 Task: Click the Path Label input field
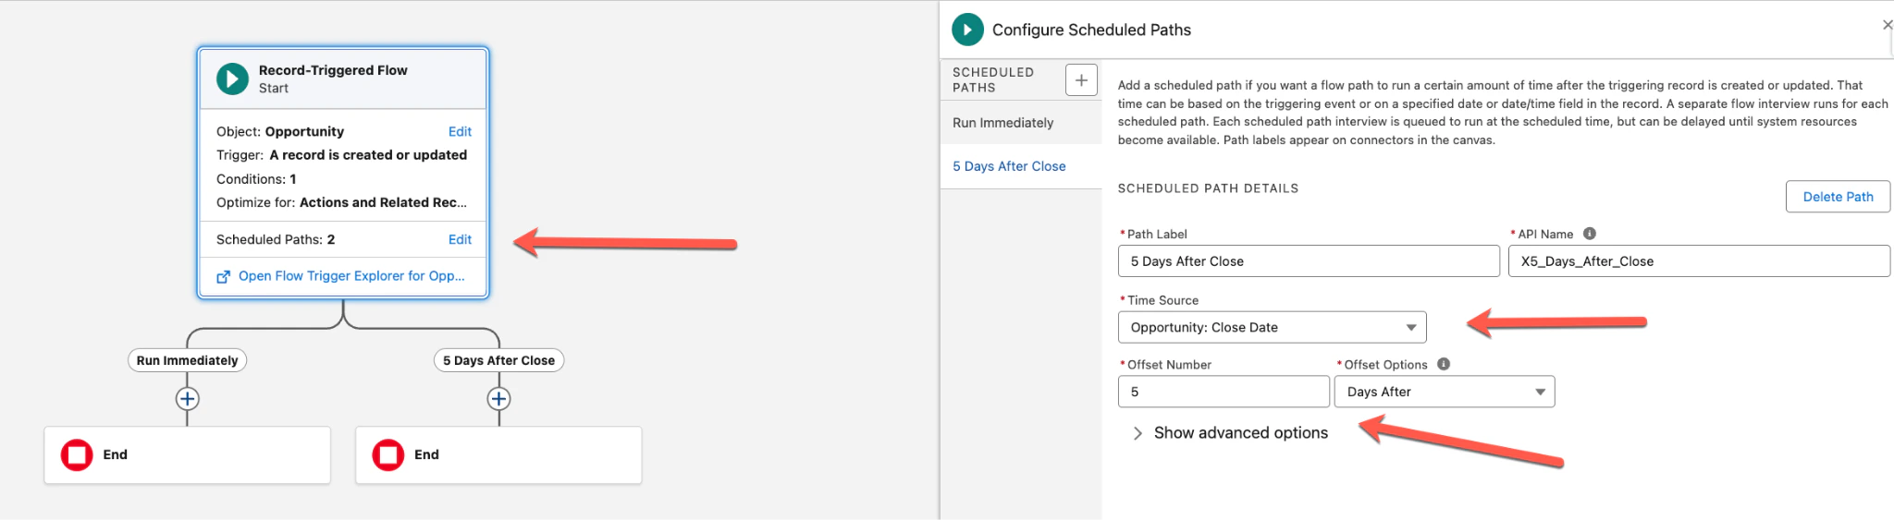[1308, 261]
